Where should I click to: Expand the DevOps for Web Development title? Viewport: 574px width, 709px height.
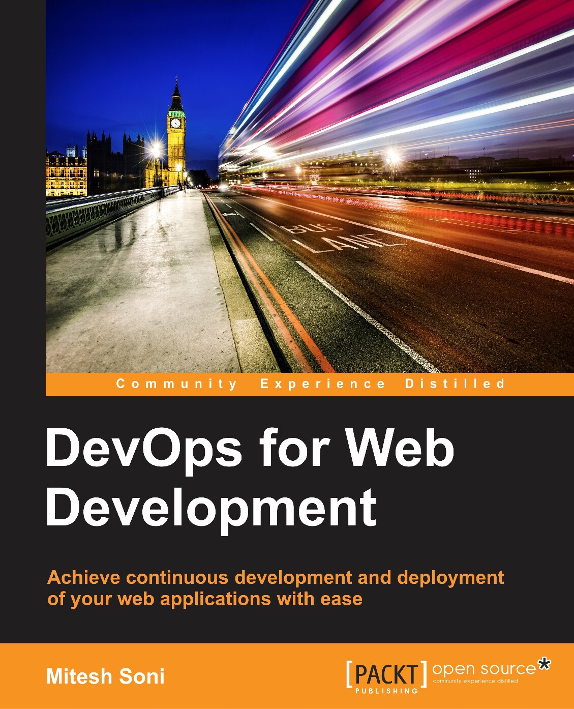214,478
